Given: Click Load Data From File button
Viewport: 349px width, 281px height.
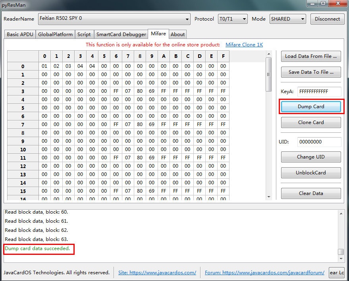Looking at the screenshot, I should (x=311, y=56).
